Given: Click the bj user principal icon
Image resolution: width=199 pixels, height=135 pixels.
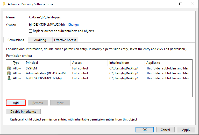Looking at the screenshot, I should [9, 78].
